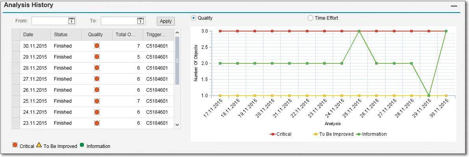Click the green Information legend icon below table
This screenshot has width=469, height=157.
pyautogui.click(x=82, y=145)
